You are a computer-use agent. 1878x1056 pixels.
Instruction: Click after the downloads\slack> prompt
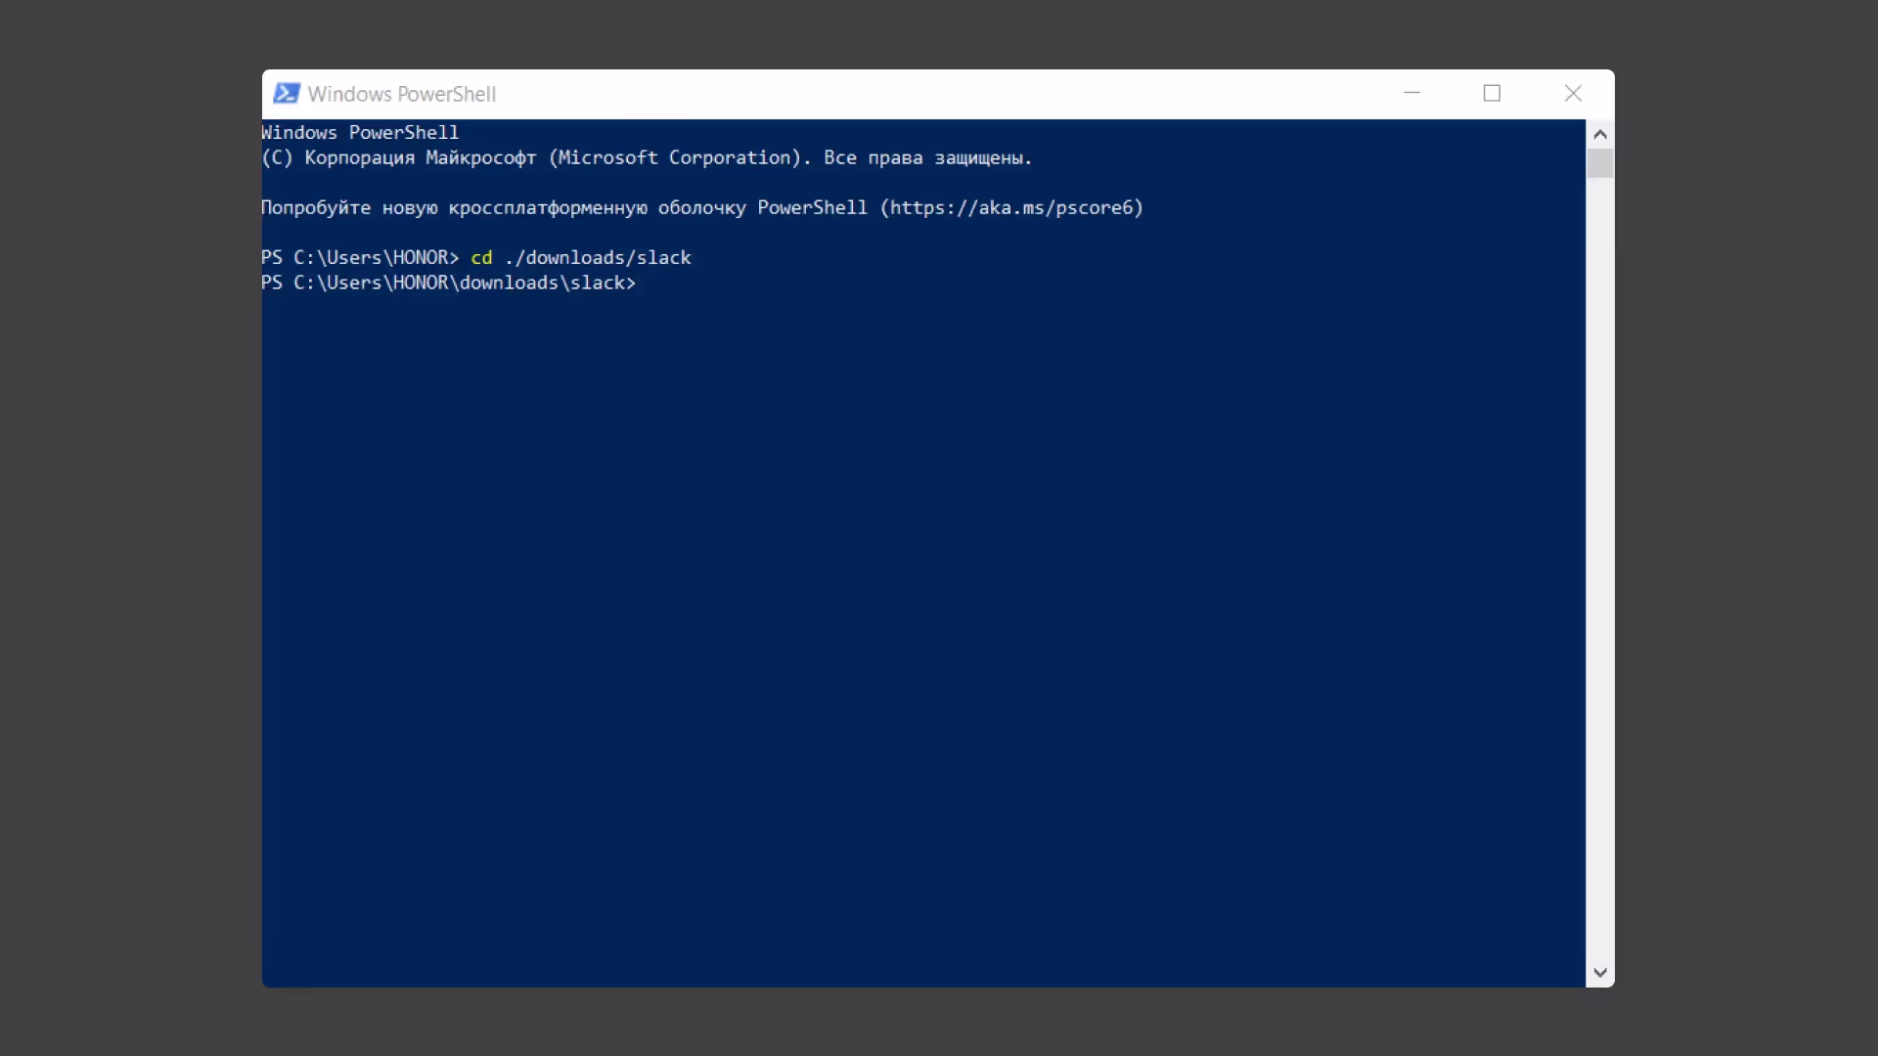pos(648,283)
